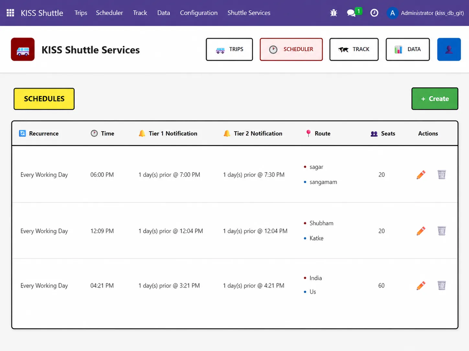469x351 pixels.
Task: Go to KISS Shuttle app home
Action: pyautogui.click(x=42, y=13)
